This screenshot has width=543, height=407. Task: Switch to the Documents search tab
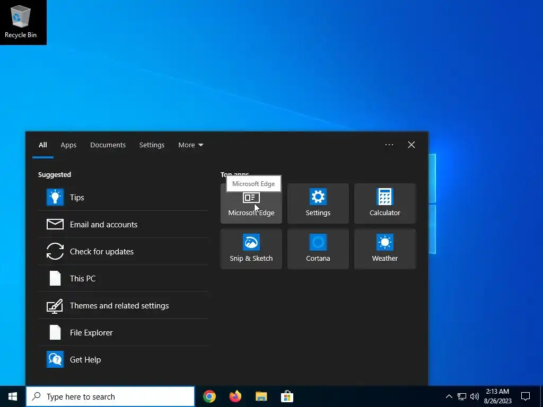(108, 145)
